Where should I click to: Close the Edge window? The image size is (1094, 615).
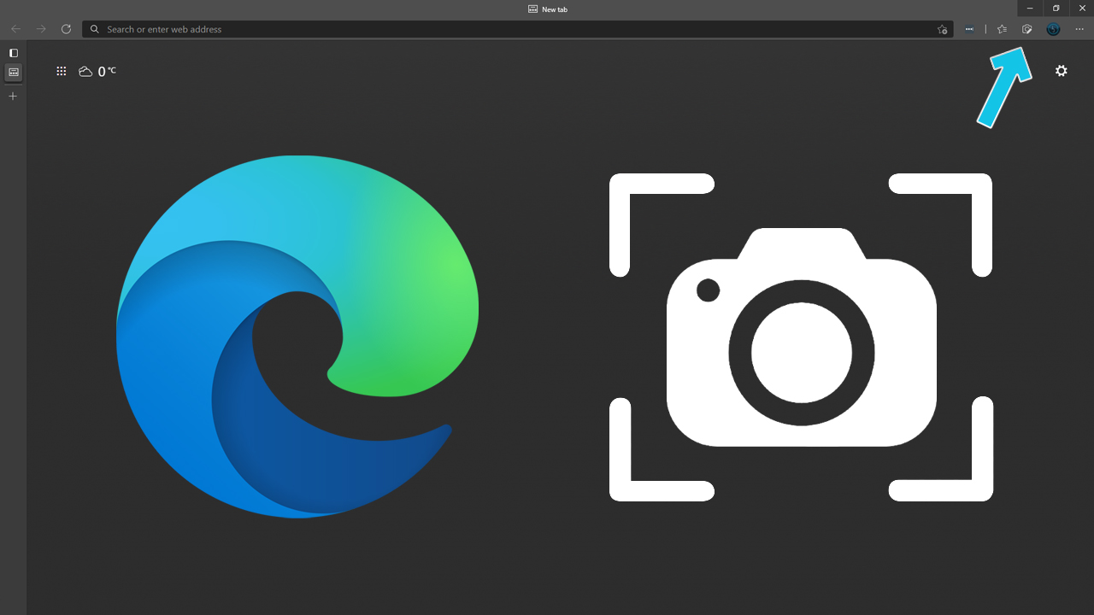click(1082, 8)
